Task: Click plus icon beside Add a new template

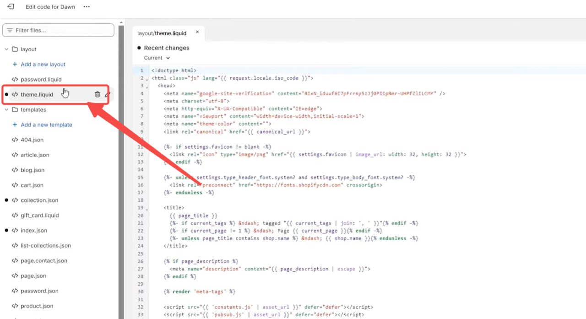Action: click(15, 124)
